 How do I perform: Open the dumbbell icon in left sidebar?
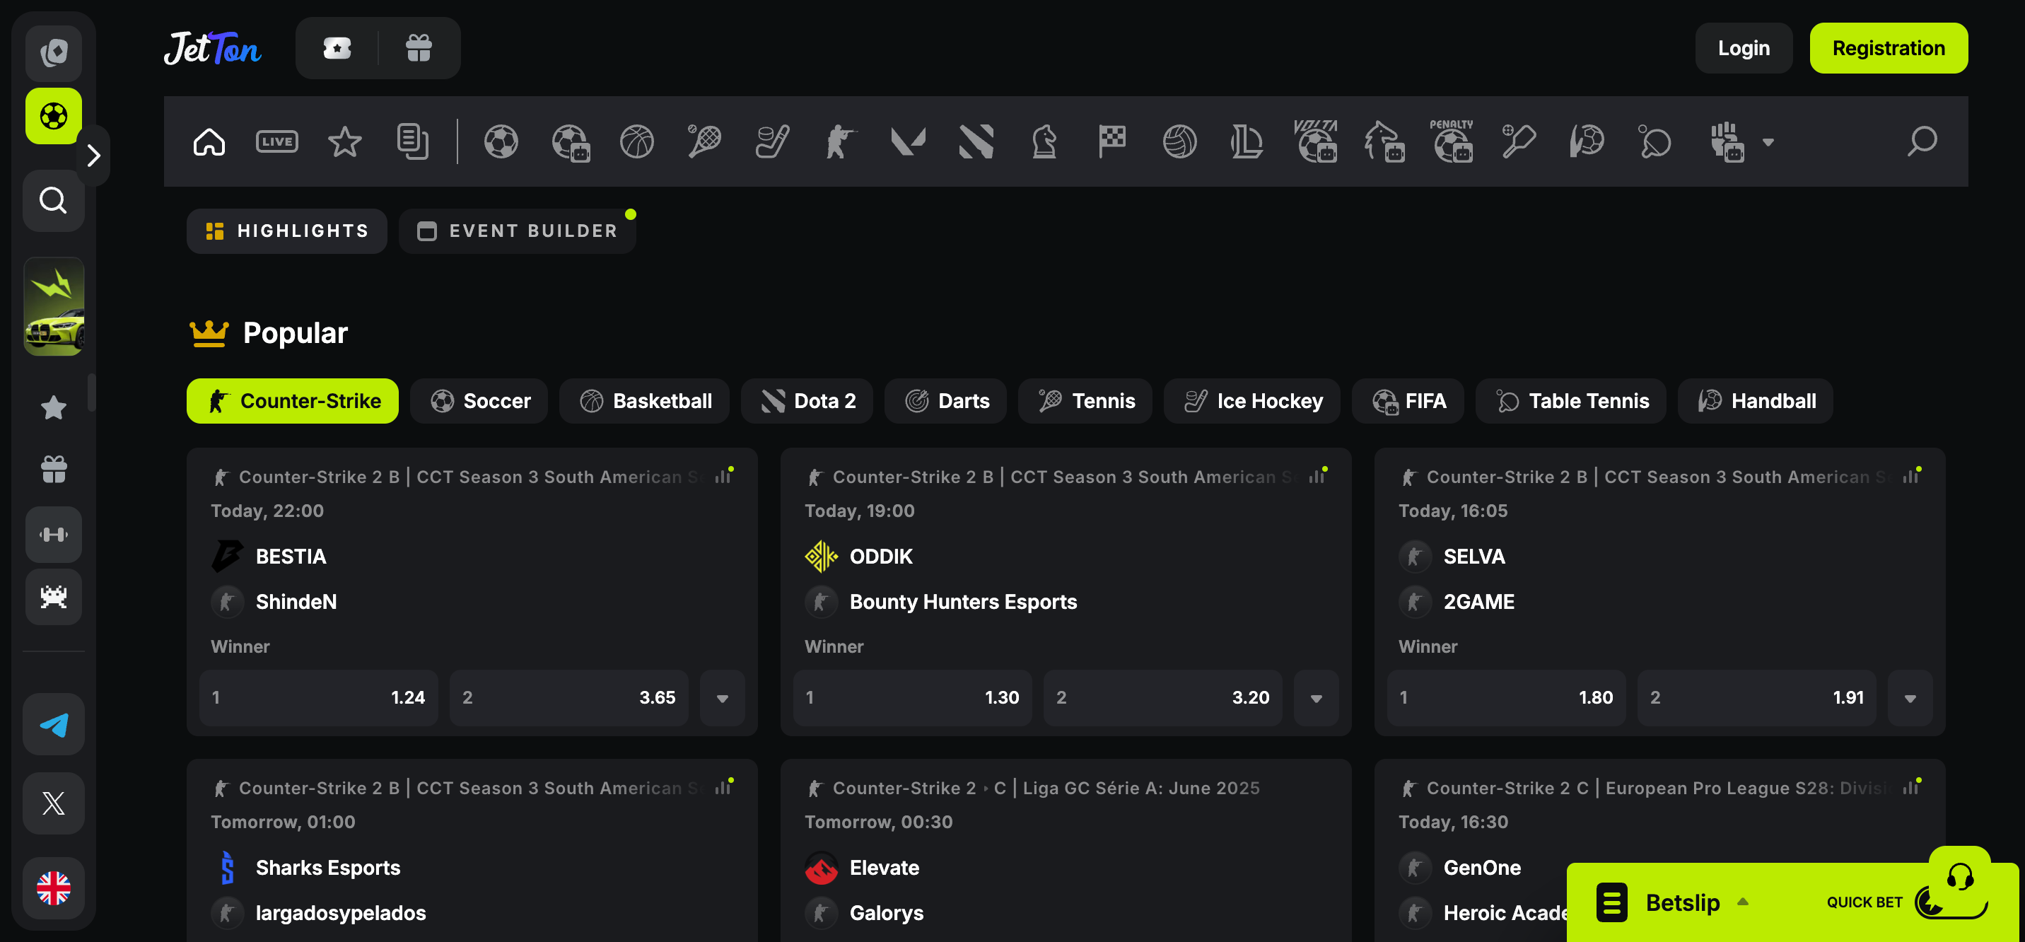54,535
